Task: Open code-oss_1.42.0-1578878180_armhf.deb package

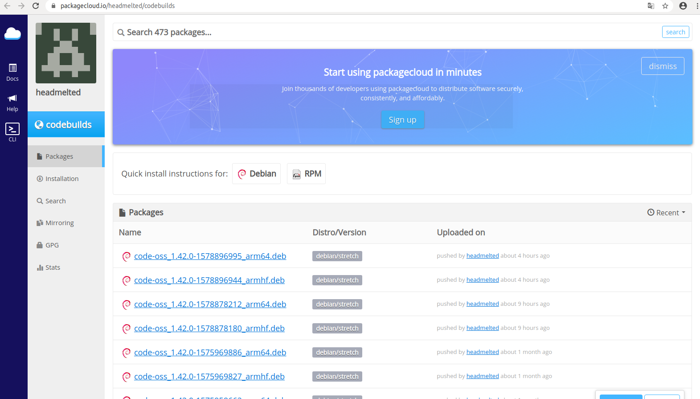Action: tap(209, 329)
